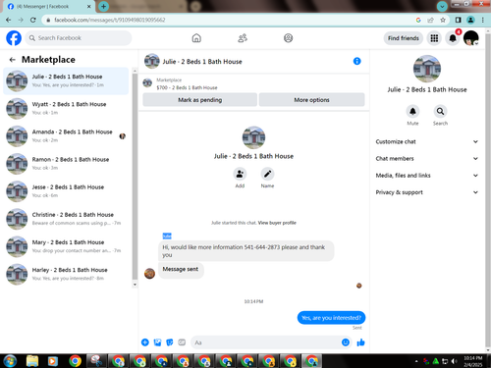The image size is (491, 368).
Task: Select the Messenger | Facebook tab
Action: click(48, 7)
